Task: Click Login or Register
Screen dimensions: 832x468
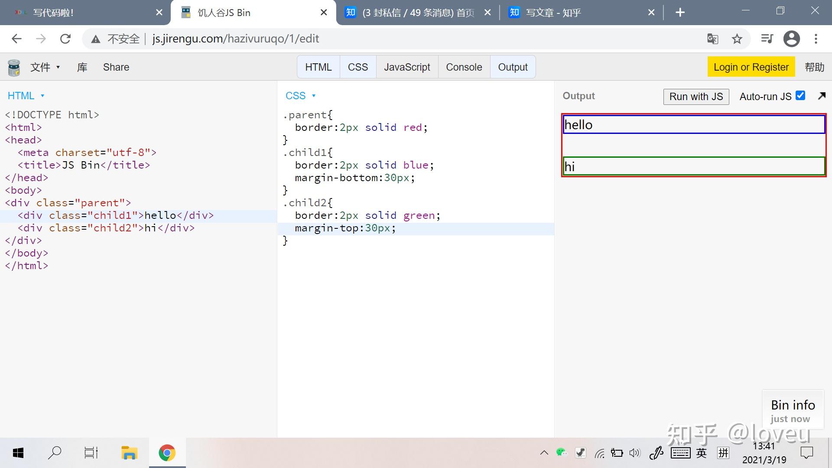Action: [751, 67]
